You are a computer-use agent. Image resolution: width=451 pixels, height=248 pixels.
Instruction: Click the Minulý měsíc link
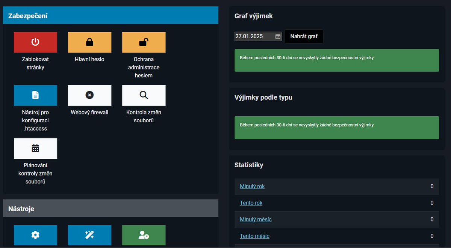tap(256, 219)
